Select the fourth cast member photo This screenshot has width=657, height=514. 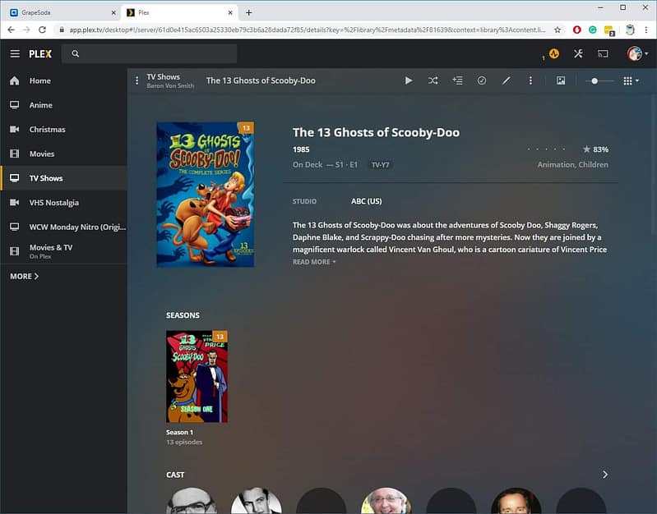tap(386, 501)
